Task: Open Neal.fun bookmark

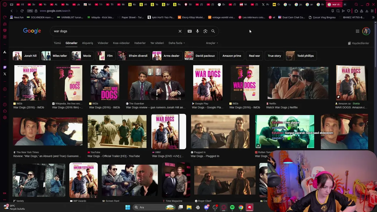Action: 16,17
